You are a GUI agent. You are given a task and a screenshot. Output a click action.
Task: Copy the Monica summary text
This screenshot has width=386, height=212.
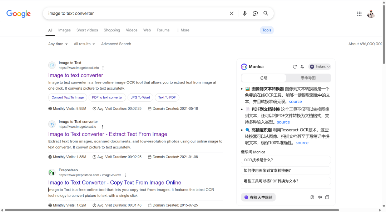pyautogui.click(x=327, y=197)
